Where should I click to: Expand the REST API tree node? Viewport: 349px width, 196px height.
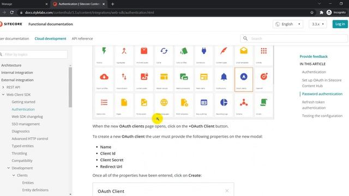(x=3, y=87)
